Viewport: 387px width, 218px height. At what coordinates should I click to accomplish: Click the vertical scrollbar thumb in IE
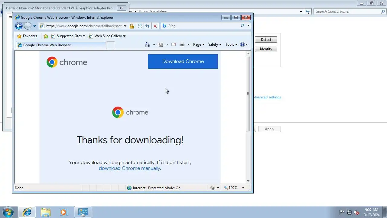pos(248,94)
